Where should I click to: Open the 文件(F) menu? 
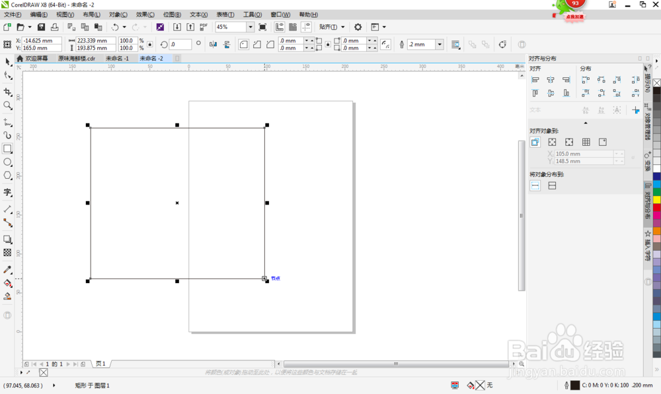point(13,15)
